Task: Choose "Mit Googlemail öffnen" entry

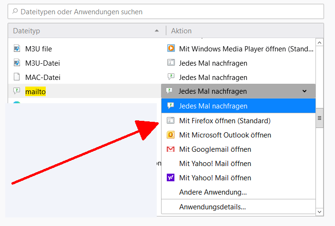Action: click(215, 149)
